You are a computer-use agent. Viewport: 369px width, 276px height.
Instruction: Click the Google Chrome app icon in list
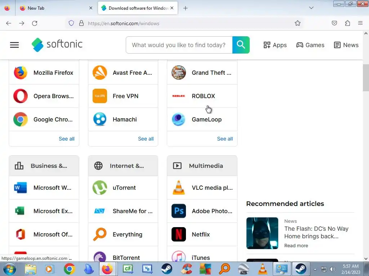tap(21, 119)
